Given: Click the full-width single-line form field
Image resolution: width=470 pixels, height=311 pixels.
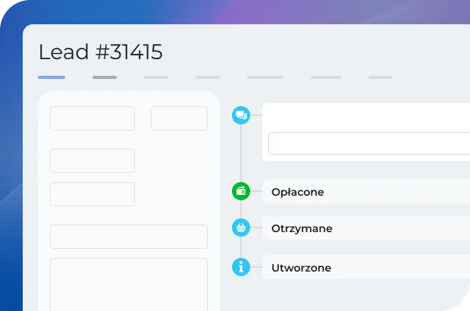Looking at the screenshot, I should click(x=129, y=237).
